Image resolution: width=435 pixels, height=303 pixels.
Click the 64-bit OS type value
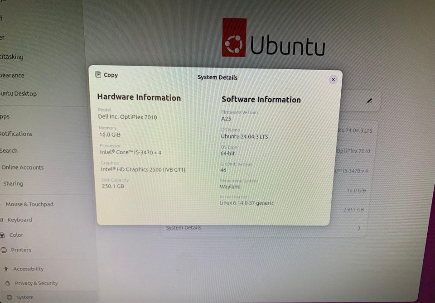coord(227,153)
